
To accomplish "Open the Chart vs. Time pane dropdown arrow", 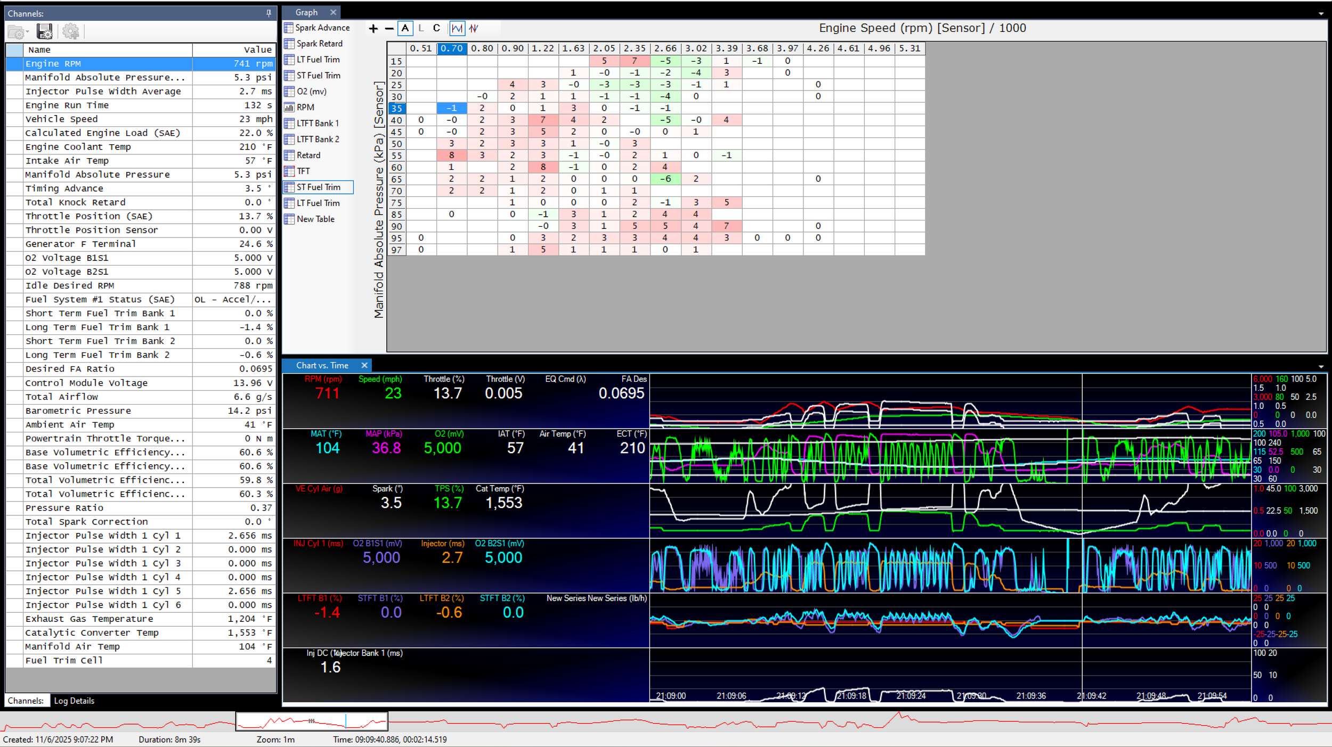I will pyautogui.click(x=1321, y=366).
